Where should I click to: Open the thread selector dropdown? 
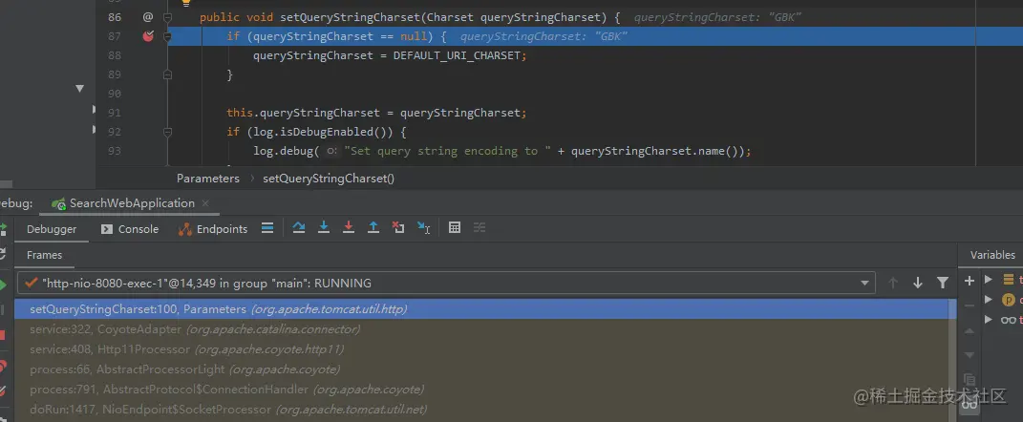865,283
